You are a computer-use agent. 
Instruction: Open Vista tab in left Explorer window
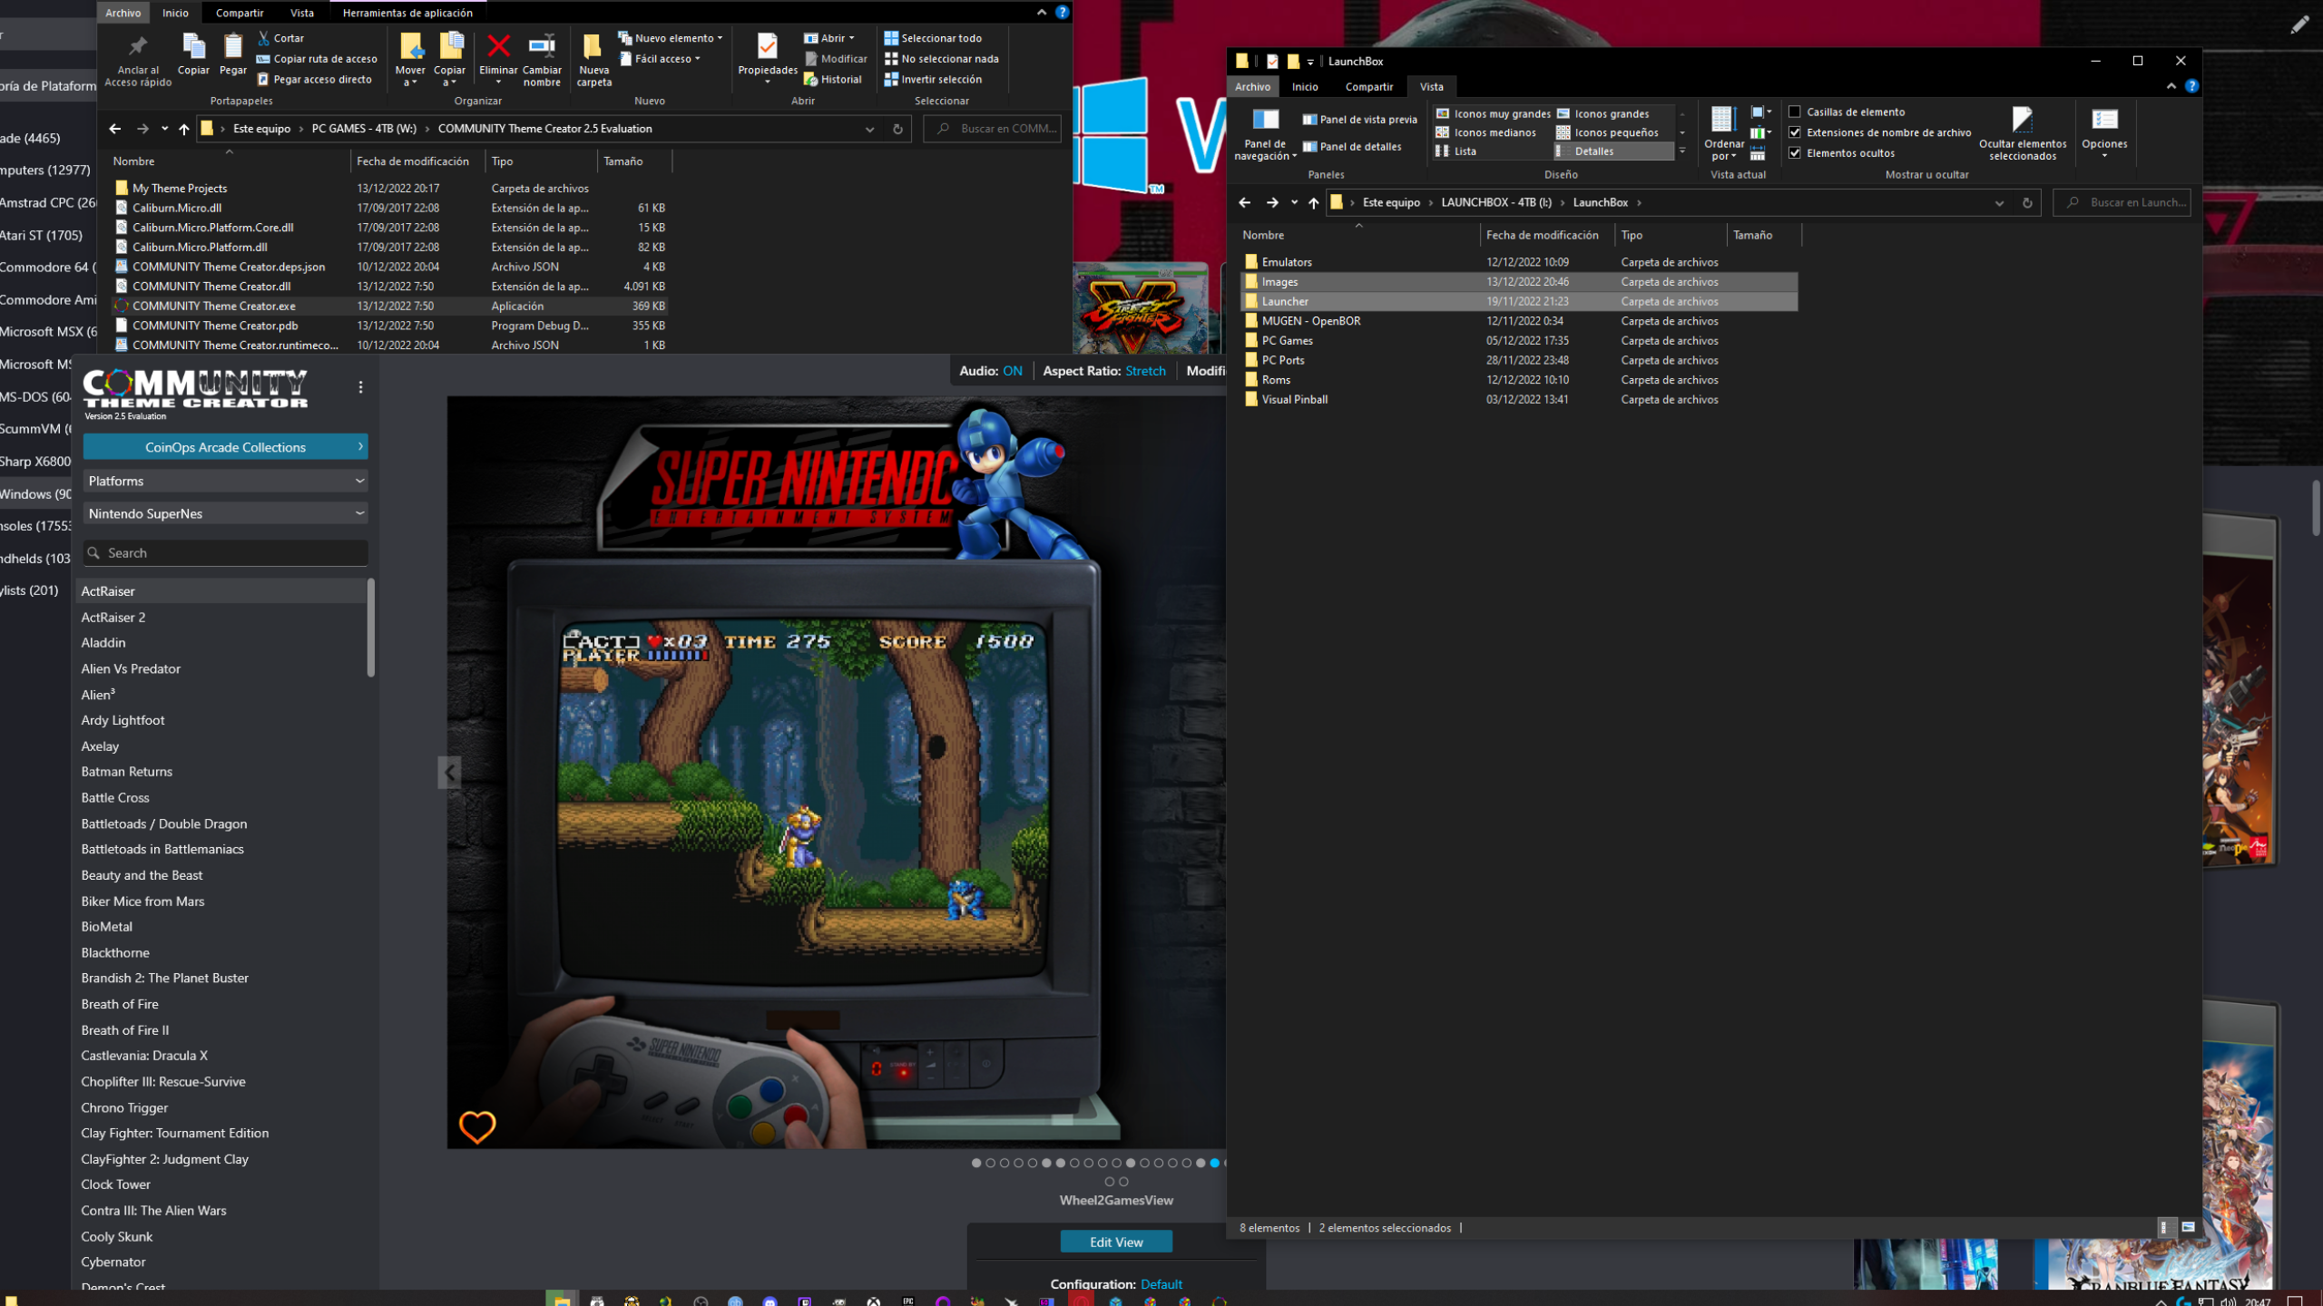[301, 13]
